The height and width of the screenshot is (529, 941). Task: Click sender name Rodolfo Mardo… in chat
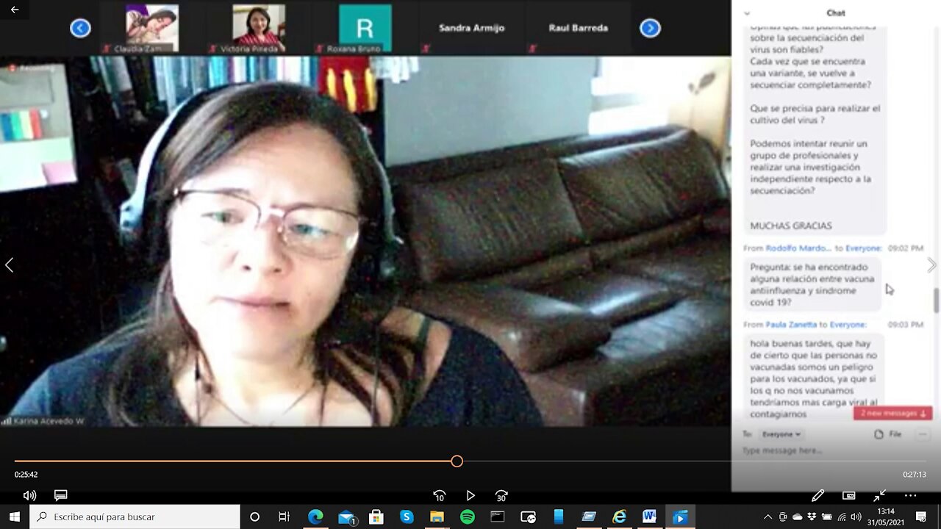click(798, 248)
